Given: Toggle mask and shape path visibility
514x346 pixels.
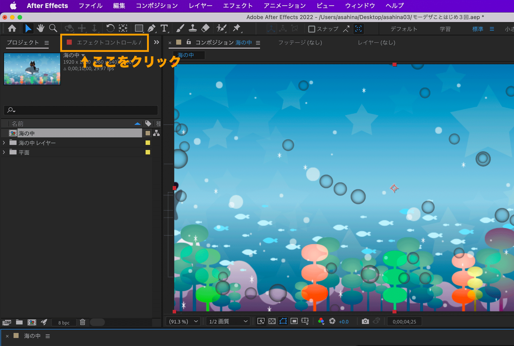Looking at the screenshot, I should pyautogui.click(x=283, y=321).
